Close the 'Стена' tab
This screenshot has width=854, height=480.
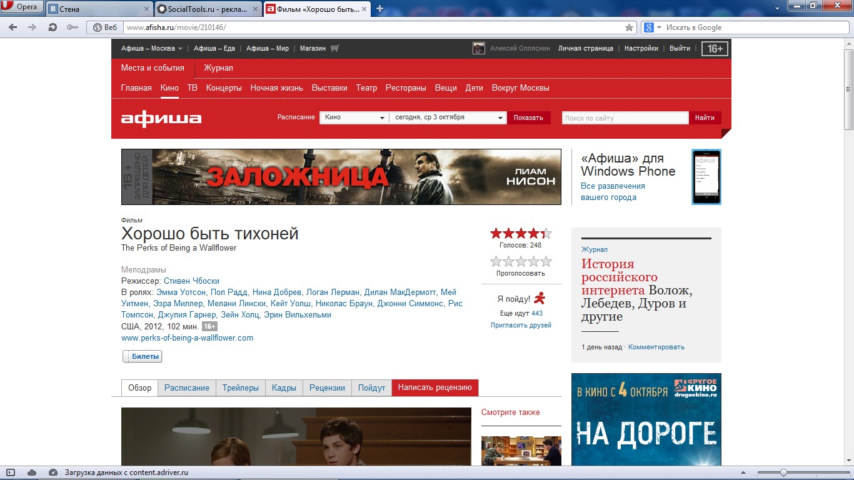point(147,9)
